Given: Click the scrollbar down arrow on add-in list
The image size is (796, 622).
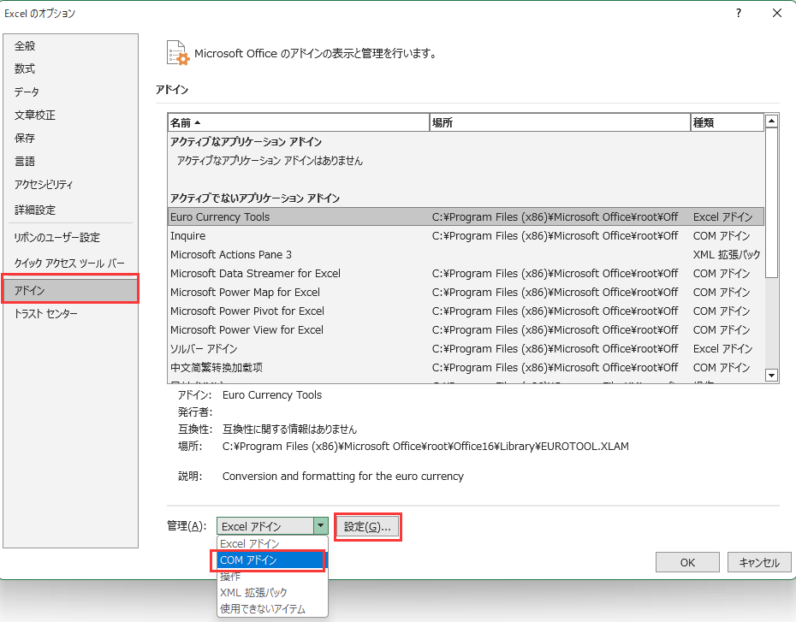Looking at the screenshot, I should pos(771,376).
